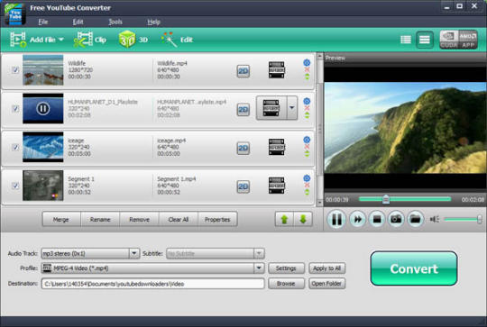
Task: Click the volume slider
Action: pyautogui.click(x=463, y=220)
